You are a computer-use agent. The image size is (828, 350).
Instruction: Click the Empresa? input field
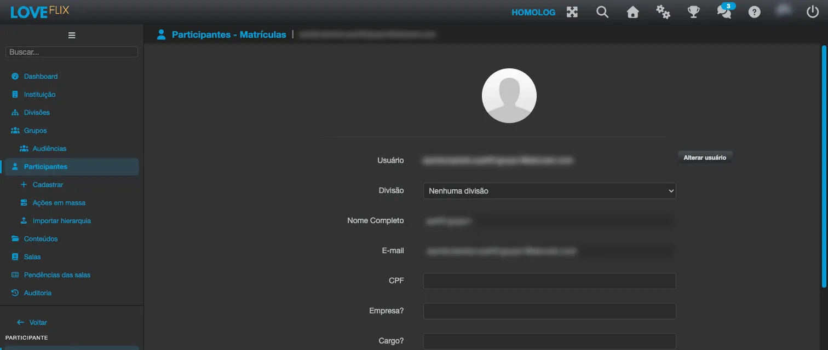[x=550, y=311]
